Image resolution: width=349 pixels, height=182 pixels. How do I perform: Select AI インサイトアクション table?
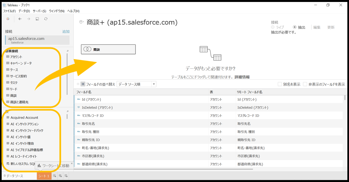[x=25, y=124]
